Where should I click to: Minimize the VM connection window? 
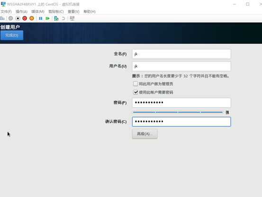point(235,4)
